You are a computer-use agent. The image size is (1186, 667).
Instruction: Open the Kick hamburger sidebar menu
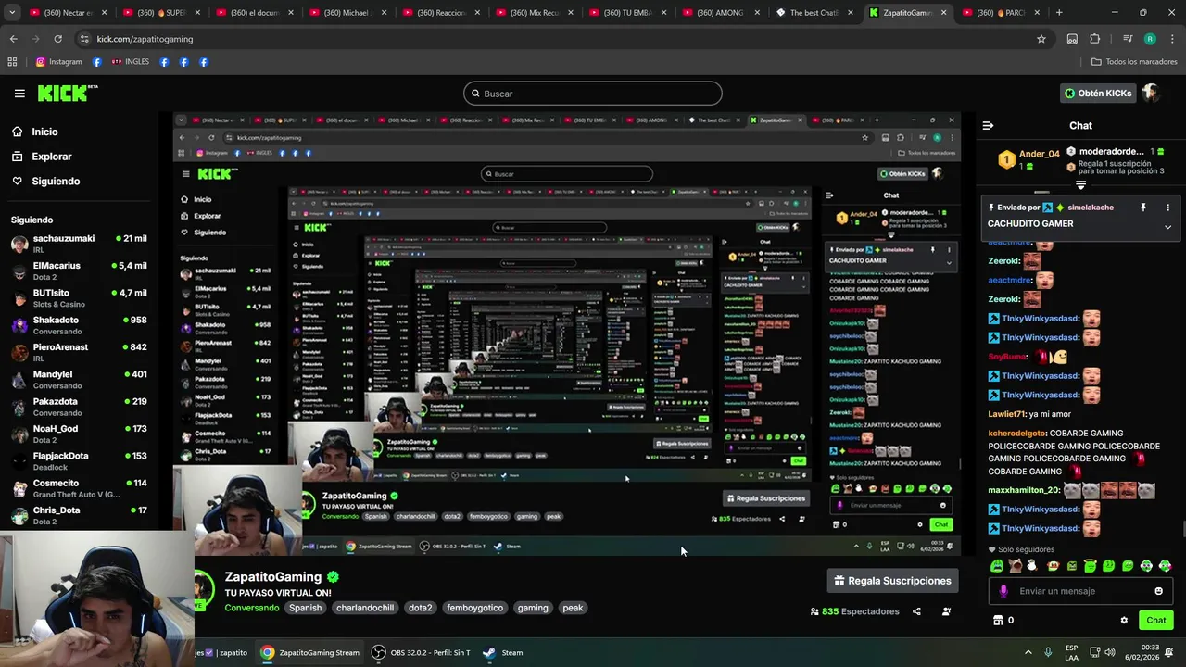pyautogui.click(x=19, y=94)
